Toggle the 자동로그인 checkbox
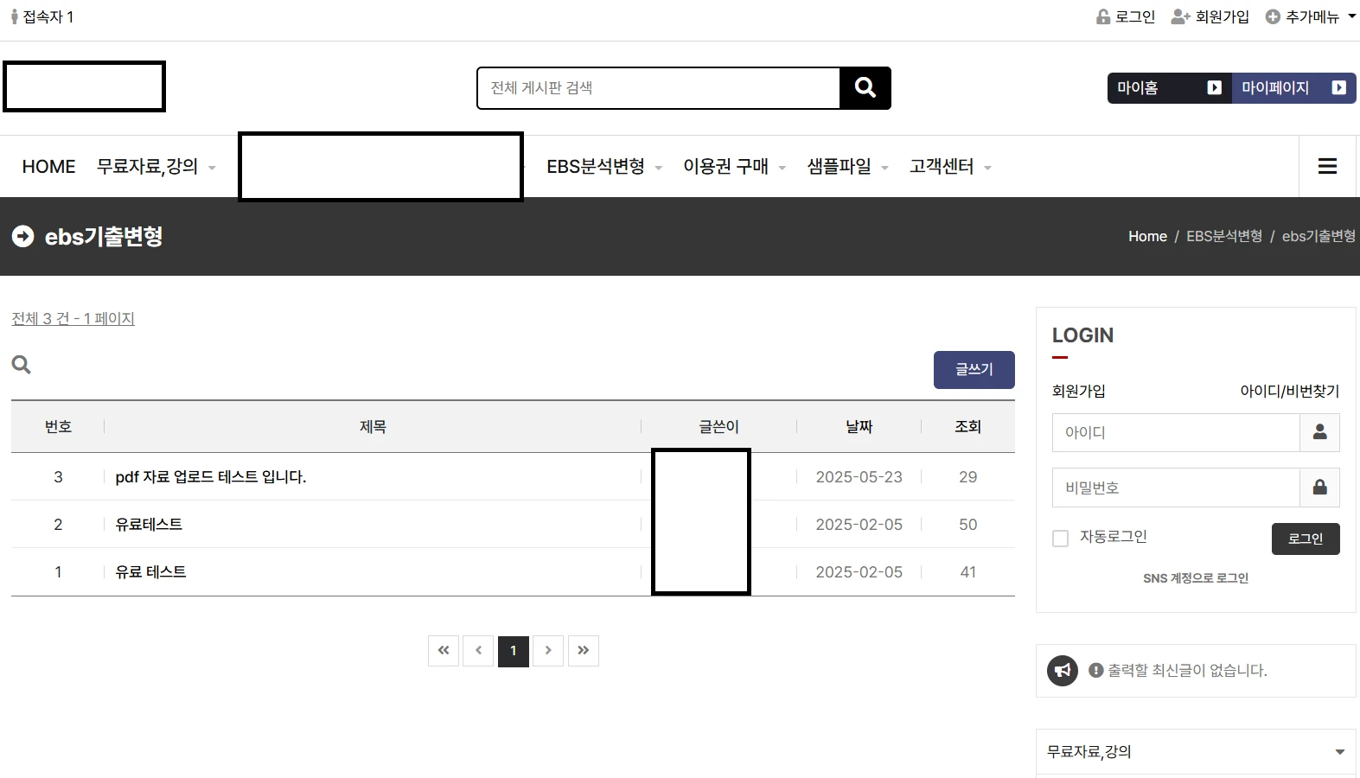The width and height of the screenshot is (1360, 778). 1060,539
